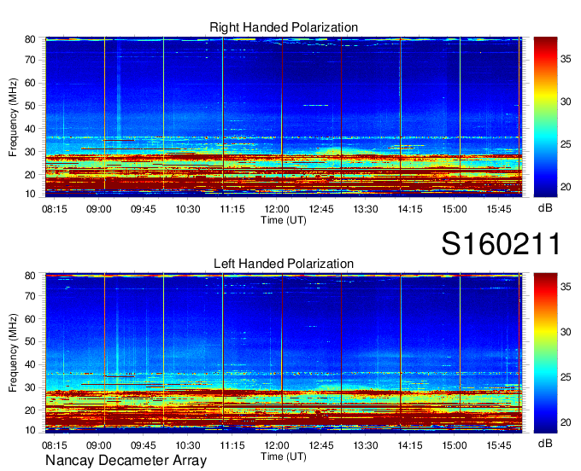Viewport: 581px width, 471px height.
Task: Click 30 MHz tick on Right Handed frequency axis
Action: [30, 152]
